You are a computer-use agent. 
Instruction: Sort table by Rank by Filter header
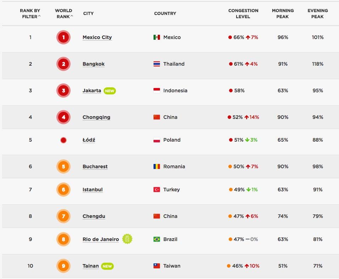pyautogui.click(x=30, y=13)
